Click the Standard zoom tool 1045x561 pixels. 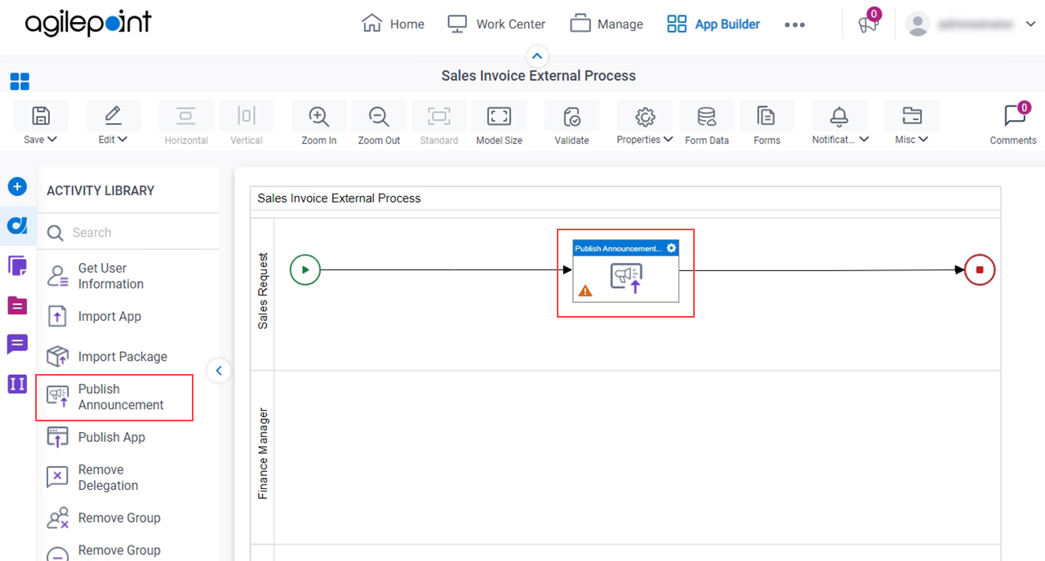coord(439,123)
